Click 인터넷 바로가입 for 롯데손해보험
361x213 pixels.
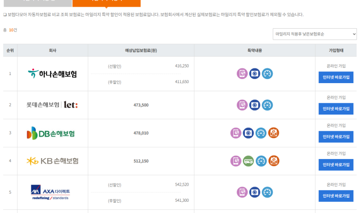click(336, 109)
